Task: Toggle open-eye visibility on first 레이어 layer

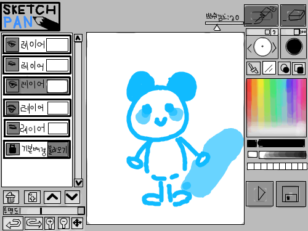Action: (12, 44)
